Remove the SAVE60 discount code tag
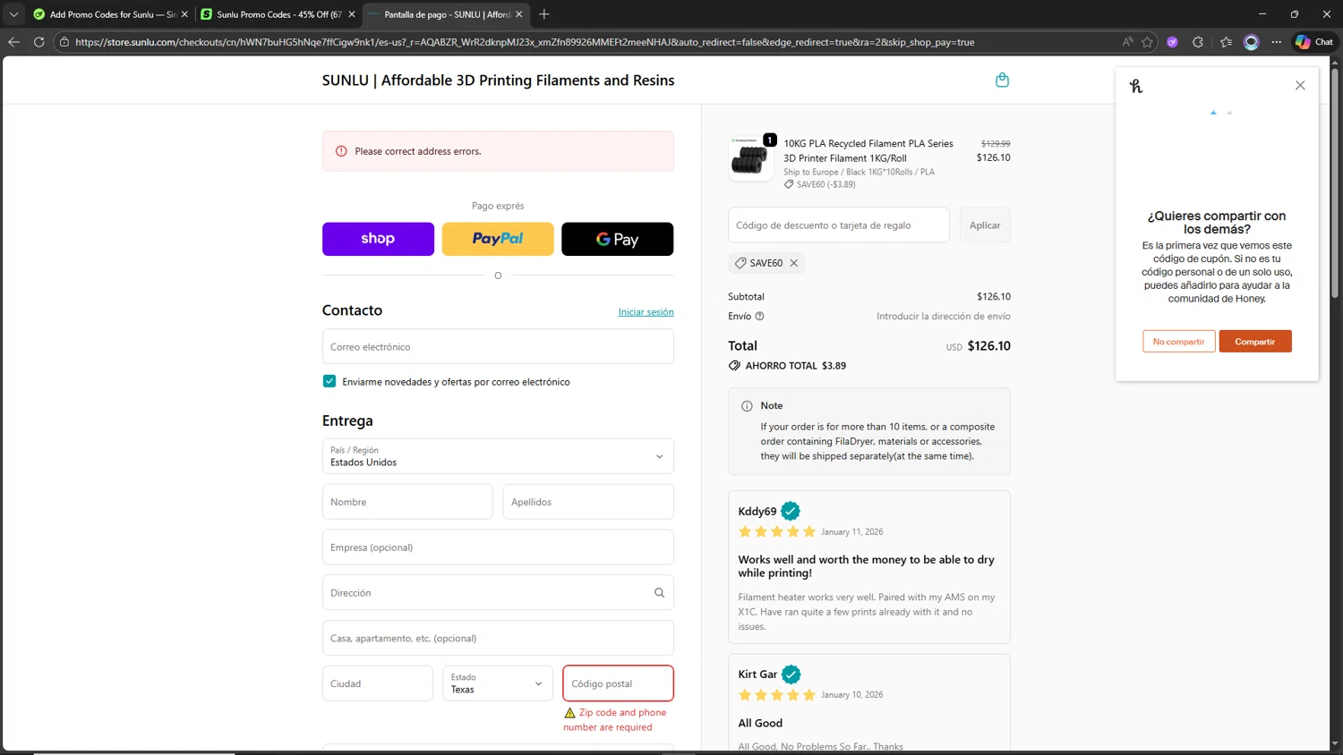This screenshot has width=1343, height=755. coord(793,263)
